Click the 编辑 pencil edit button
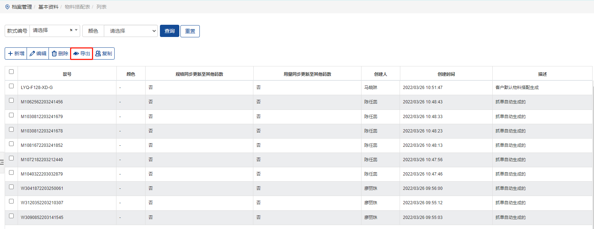This screenshot has width=594, height=229. click(x=38, y=53)
